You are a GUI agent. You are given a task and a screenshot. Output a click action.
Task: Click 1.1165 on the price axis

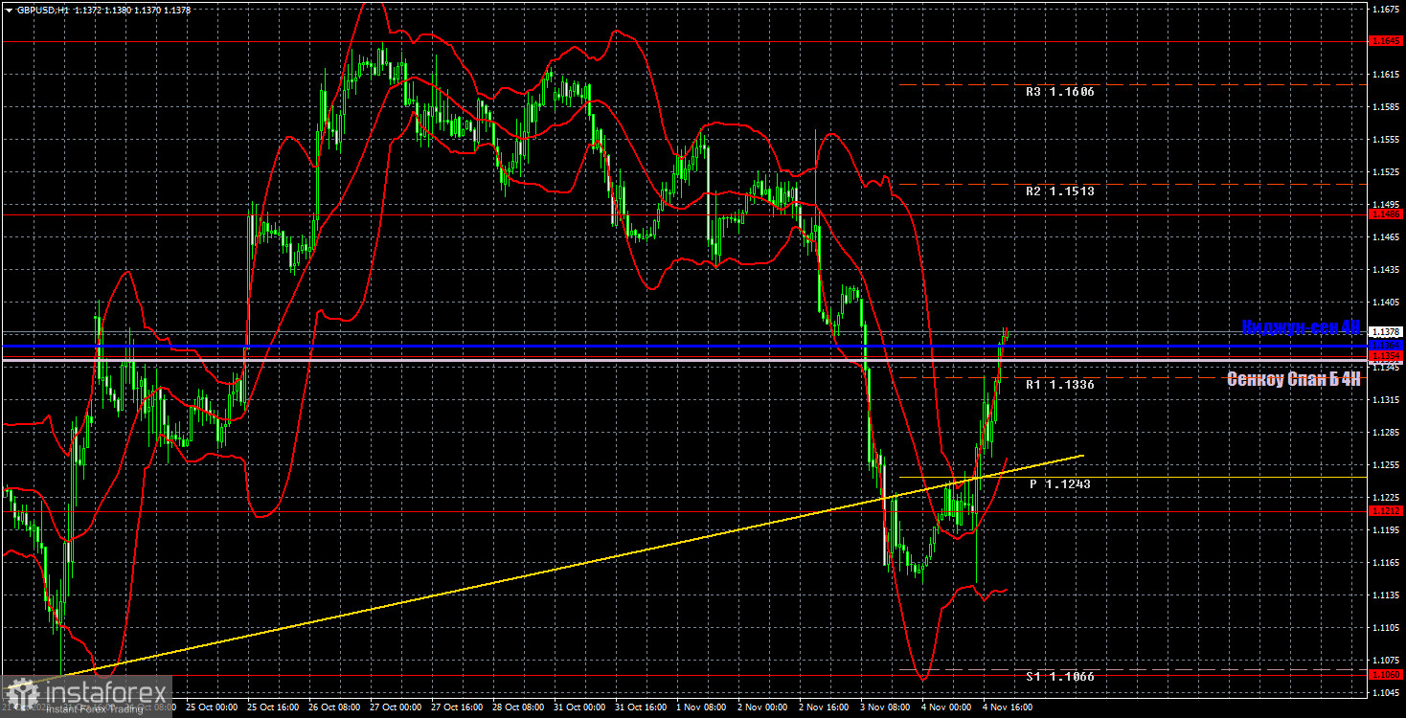pyautogui.click(x=1386, y=563)
